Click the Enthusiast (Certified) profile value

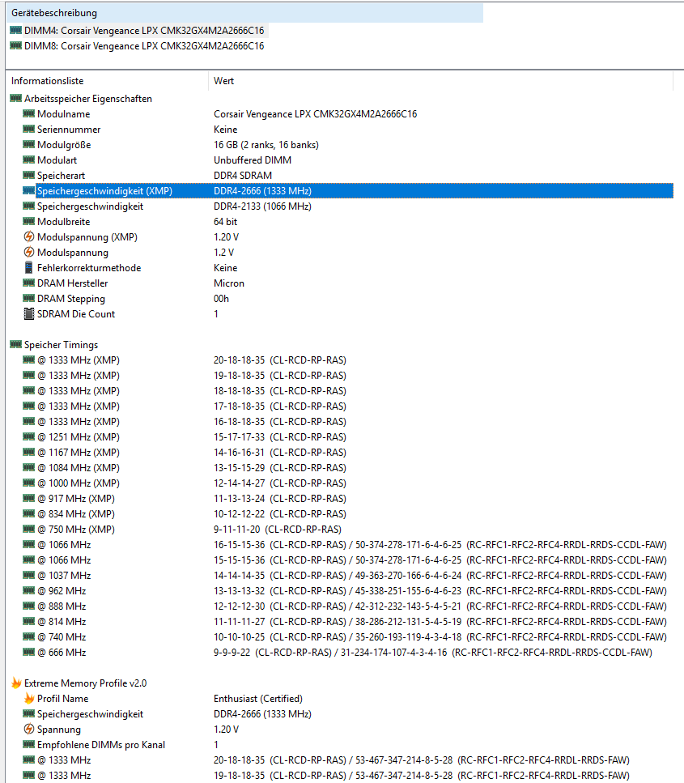pyautogui.click(x=258, y=698)
